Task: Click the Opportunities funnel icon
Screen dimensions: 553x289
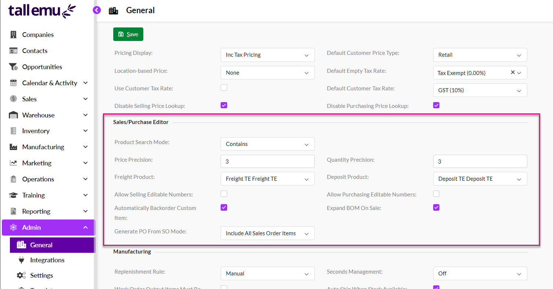Action: tap(13, 67)
